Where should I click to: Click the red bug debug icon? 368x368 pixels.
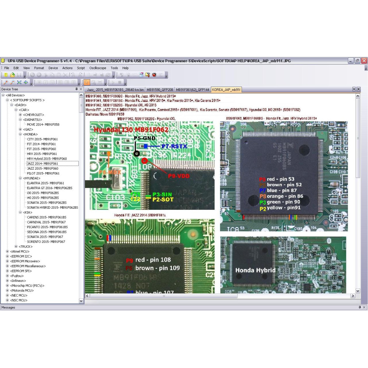click(154, 75)
